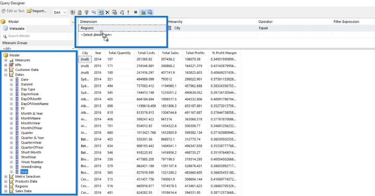Toggle the Show Empty Cells toolbar icon

tap(87, 13)
